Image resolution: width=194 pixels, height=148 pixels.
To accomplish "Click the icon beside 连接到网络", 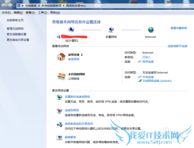I will point(59,111).
